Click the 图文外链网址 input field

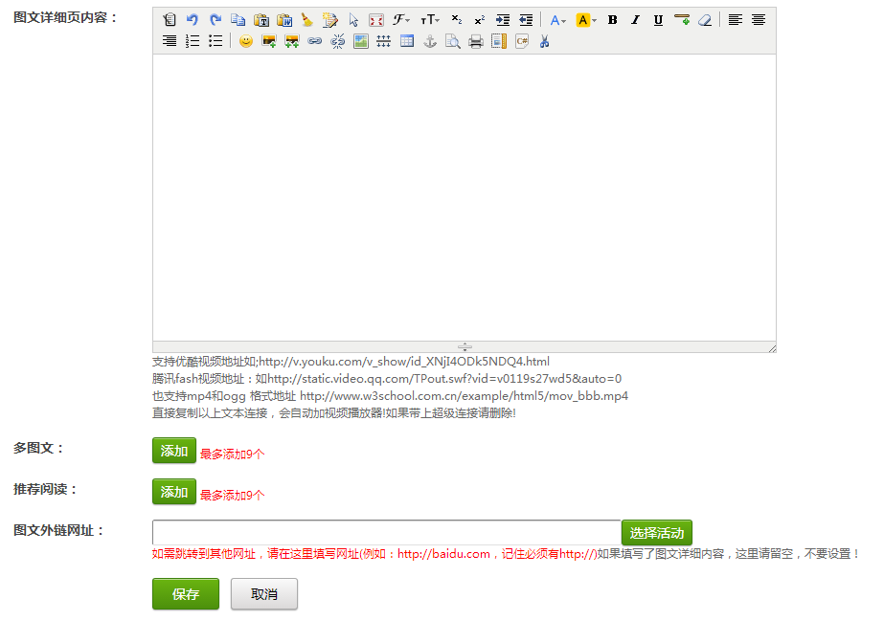pyautogui.click(x=386, y=532)
